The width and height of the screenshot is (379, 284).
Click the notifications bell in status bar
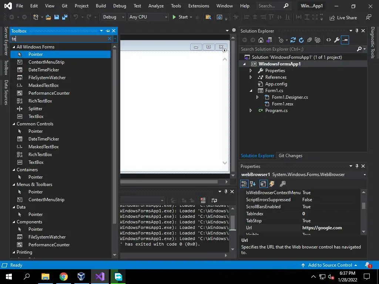coord(368,265)
